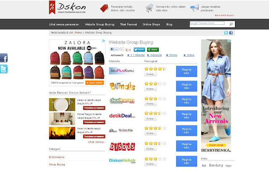Open 'Tiket Pesawat' menu item
269x180 pixels.
(x=129, y=24)
